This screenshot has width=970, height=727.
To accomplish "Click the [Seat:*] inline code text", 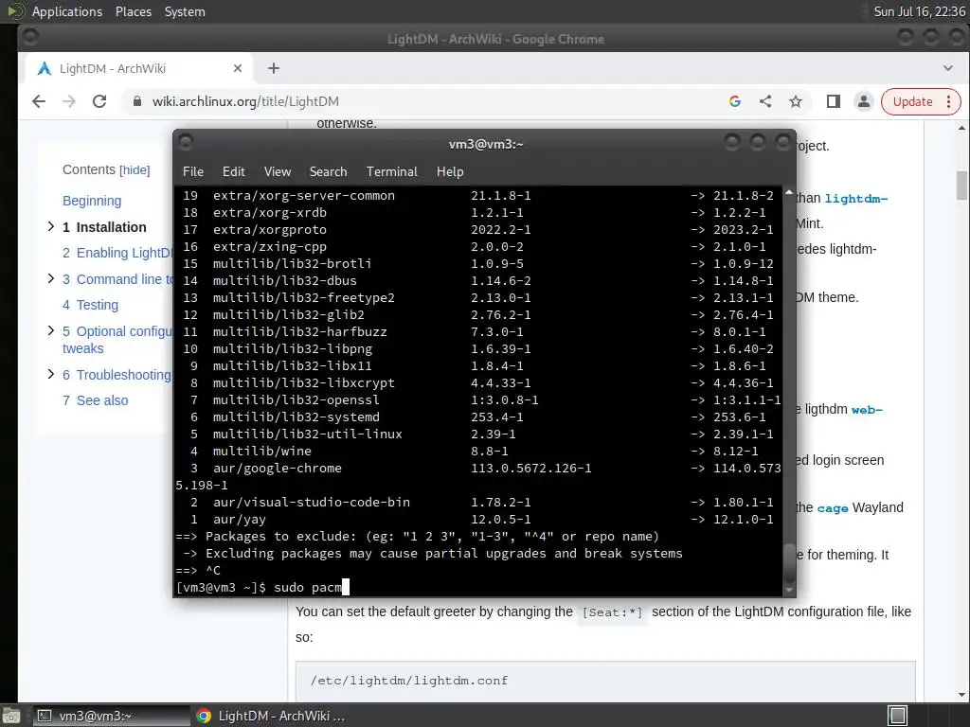I will click(613, 612).
